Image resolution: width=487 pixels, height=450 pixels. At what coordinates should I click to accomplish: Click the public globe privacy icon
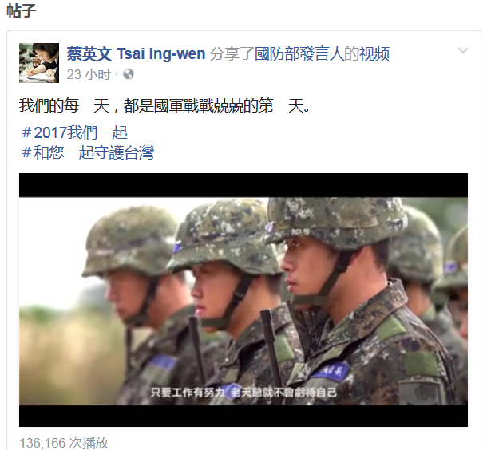click(x=129, y=74)
